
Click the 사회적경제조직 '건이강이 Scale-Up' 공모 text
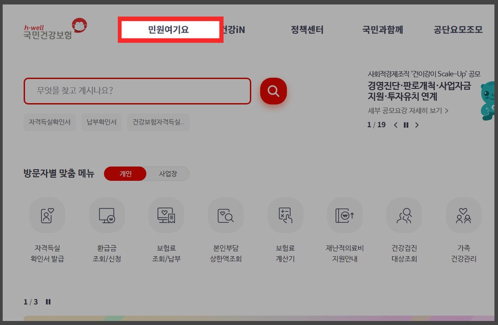[x=424, y=74]
